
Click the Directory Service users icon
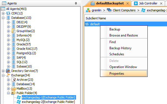coord(8,71)
